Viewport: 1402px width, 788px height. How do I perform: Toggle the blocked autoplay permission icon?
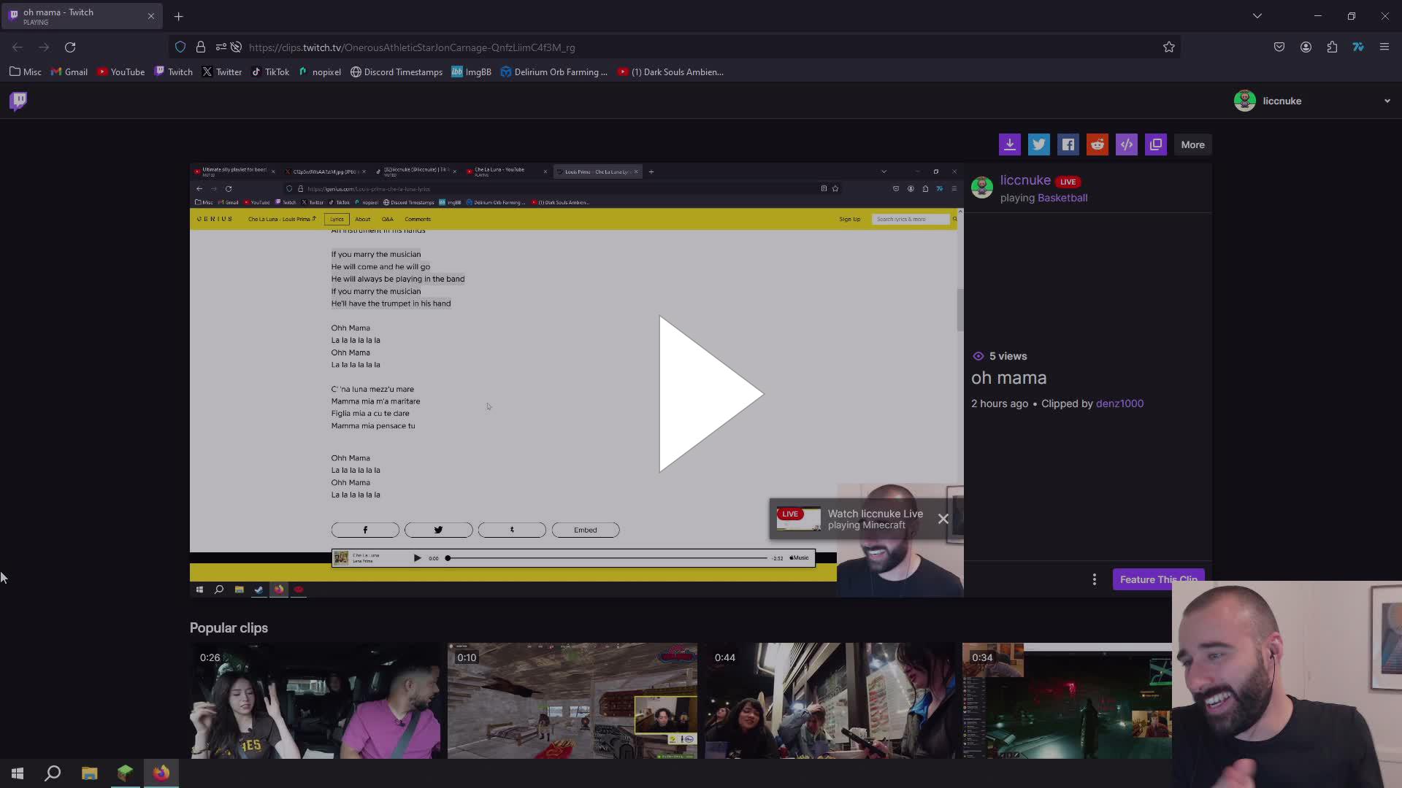pos(235,47)
